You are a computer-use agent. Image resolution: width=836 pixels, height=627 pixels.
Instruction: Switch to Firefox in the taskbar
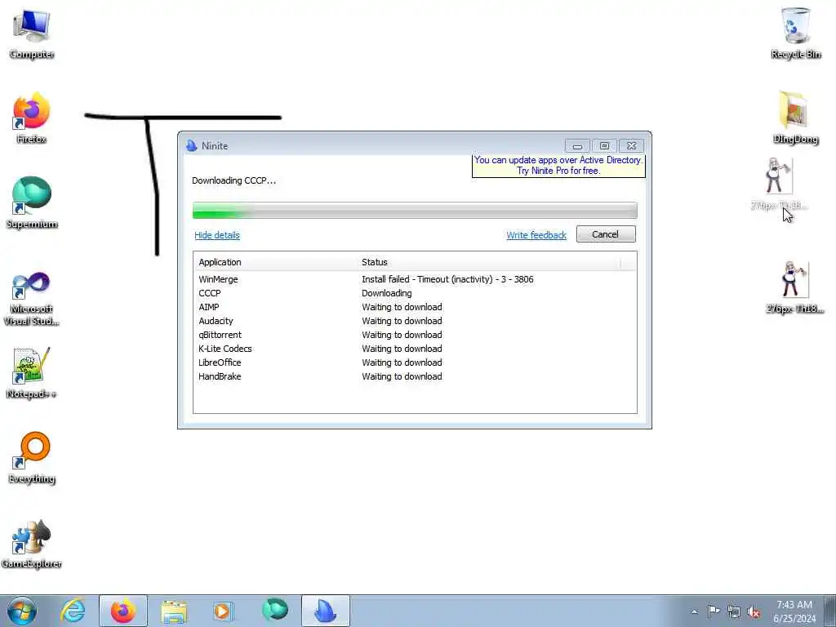click(x=122, y=611)
